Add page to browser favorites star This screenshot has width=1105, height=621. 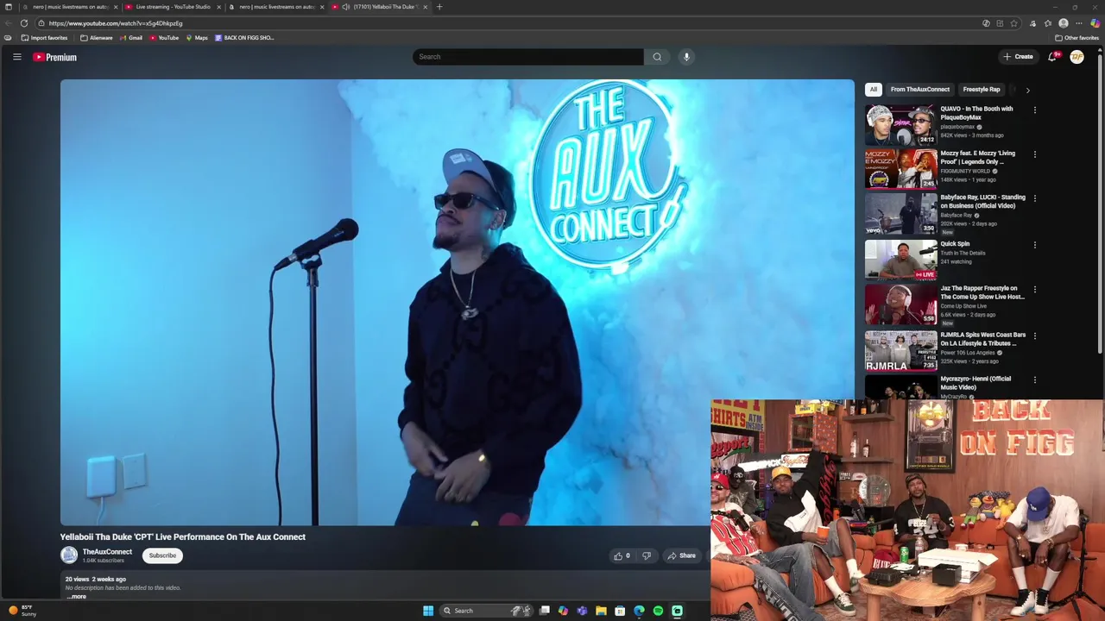1013,23
